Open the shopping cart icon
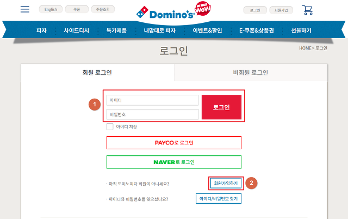The height and width of the screenshot is (219, 348). click(307, 10)
